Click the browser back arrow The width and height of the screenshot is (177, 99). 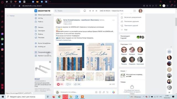click(7, 5)
